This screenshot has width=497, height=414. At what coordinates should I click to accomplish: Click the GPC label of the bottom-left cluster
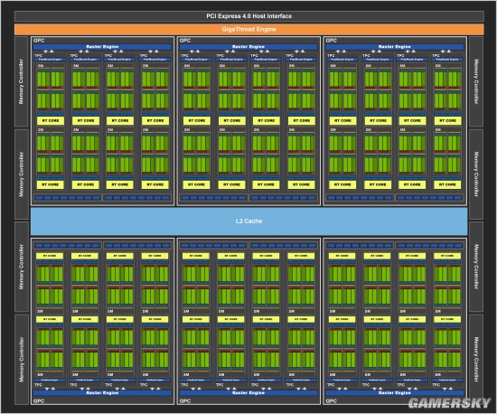point(39,401)
